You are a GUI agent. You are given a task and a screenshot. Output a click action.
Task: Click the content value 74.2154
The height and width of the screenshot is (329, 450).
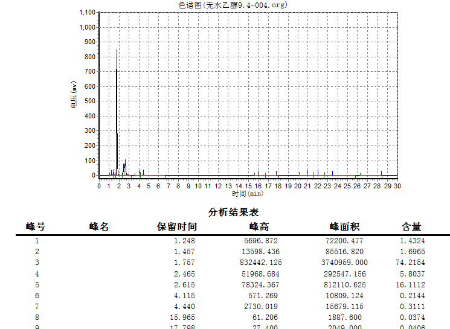[410, 263]
